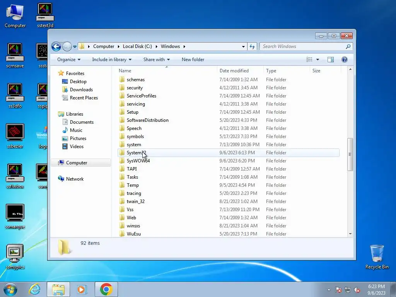396x297 pixels.
Task: Click the Refresh button beside address bar
Action: coord(252,46)
